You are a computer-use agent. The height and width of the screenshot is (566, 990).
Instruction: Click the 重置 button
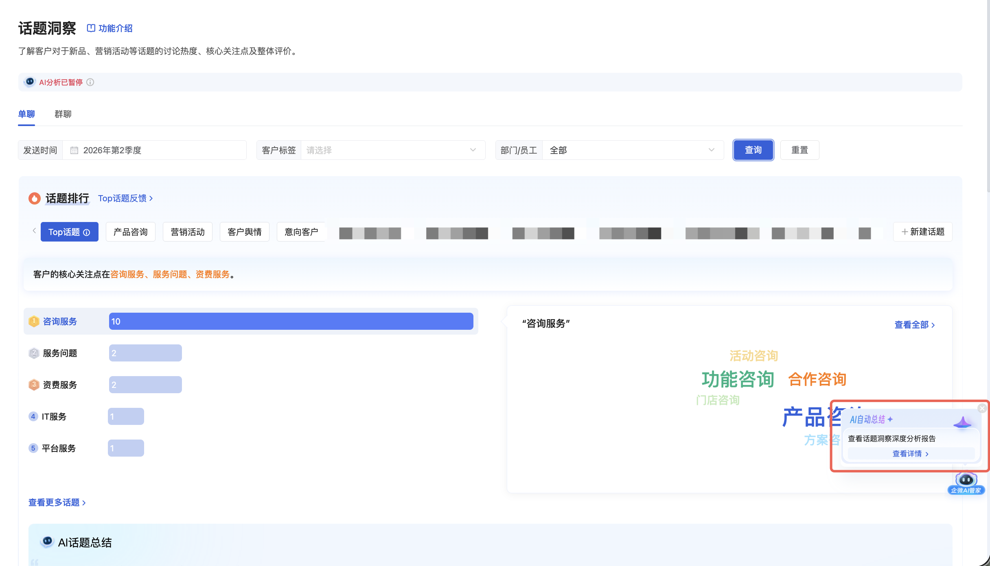[800, 150]
